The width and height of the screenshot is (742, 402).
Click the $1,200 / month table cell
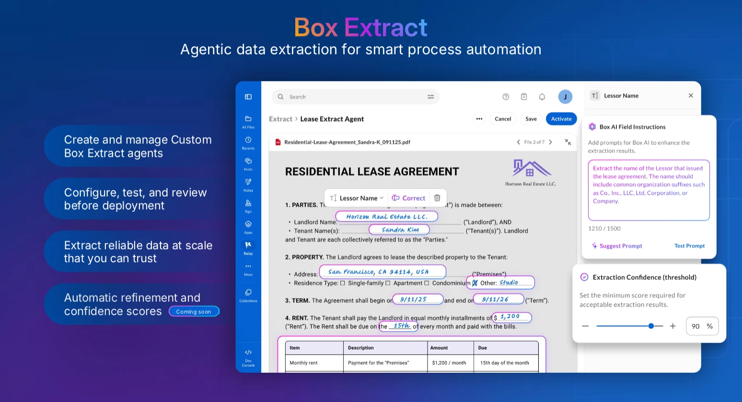451,363
